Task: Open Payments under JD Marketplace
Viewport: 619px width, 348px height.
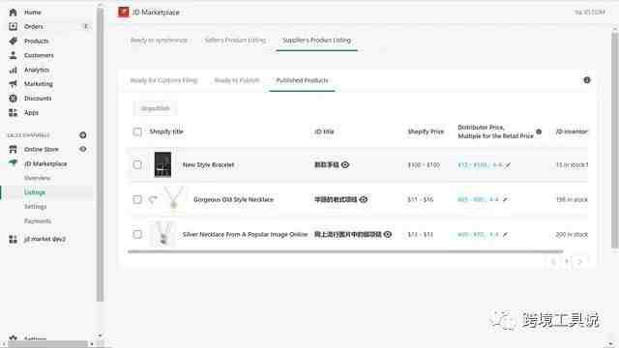Action: pos(38,221)
